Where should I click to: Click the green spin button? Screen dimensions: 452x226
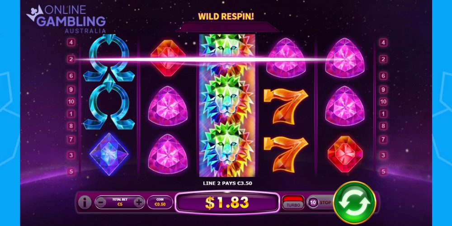[x=354, y=202]
